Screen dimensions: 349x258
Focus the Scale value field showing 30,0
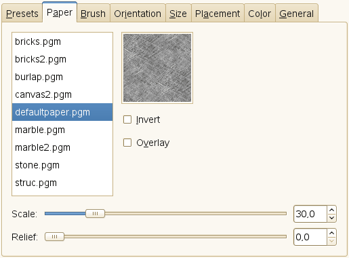pyautogui.click(x=310, y=214)
